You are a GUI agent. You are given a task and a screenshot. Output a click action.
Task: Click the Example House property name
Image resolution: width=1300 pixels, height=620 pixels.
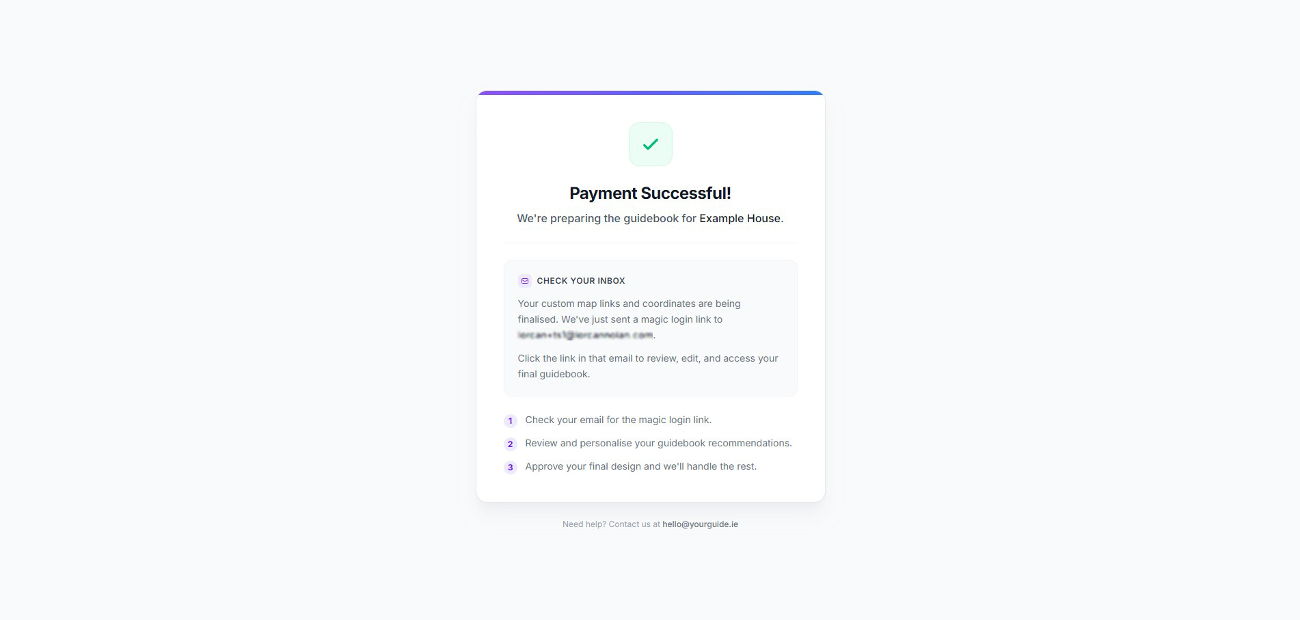[740, 219]
